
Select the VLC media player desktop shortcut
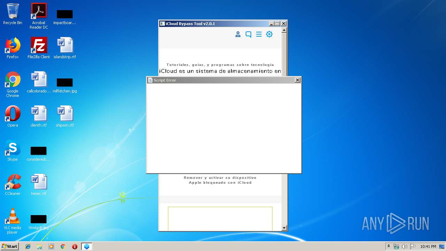tap(13, 221)
